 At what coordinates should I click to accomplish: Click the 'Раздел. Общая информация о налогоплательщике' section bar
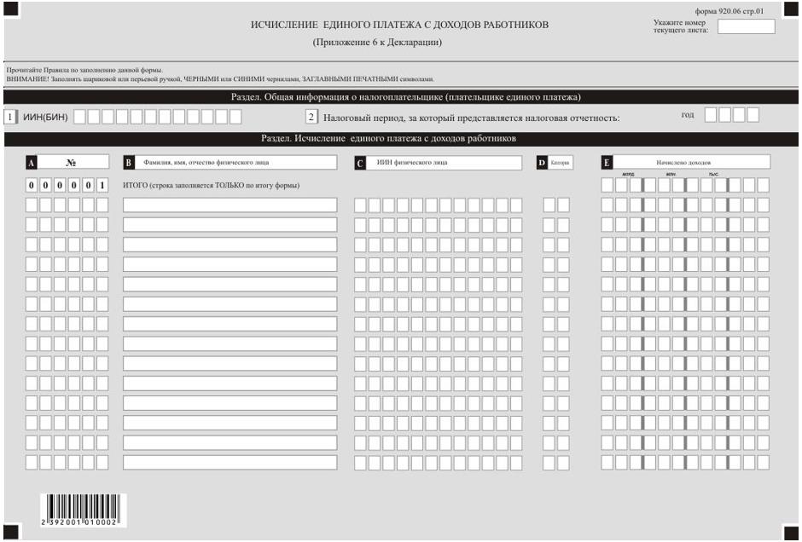pos(400,97)
